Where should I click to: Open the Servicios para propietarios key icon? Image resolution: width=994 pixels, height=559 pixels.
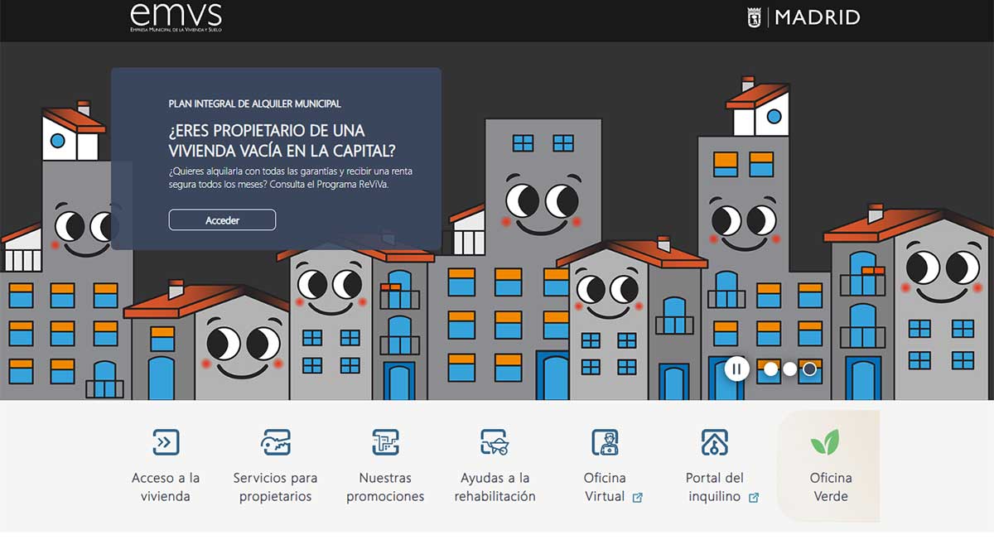coord(275,442)
